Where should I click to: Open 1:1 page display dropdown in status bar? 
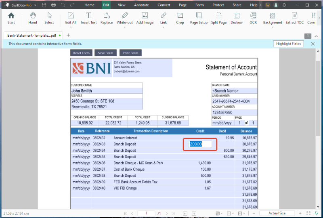[x=241, y=214]
